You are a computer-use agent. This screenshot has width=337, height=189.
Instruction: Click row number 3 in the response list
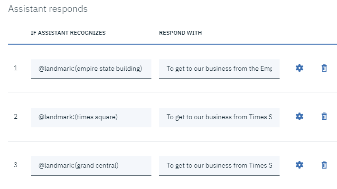coord(16,165)
